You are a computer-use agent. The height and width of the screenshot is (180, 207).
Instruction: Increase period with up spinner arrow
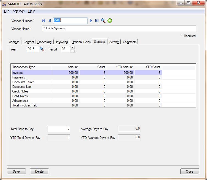click(73, 47)
